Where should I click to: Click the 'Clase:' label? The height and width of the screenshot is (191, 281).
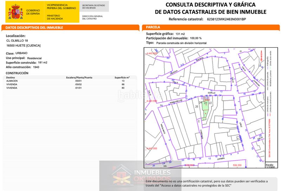(10, 54)
